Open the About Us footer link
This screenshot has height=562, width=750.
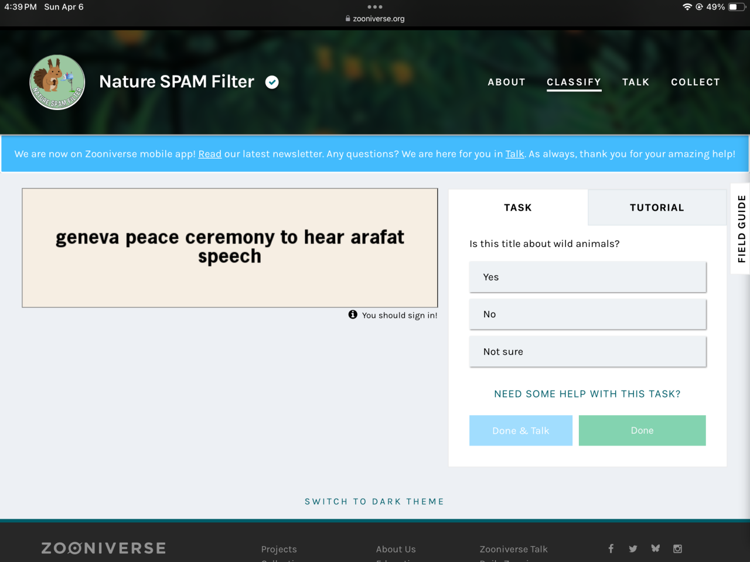pyautogui.click(x=396, y=549)
